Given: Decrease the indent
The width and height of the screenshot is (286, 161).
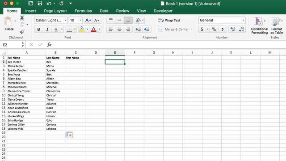Looking at the screenshot, I should (138, 29).
